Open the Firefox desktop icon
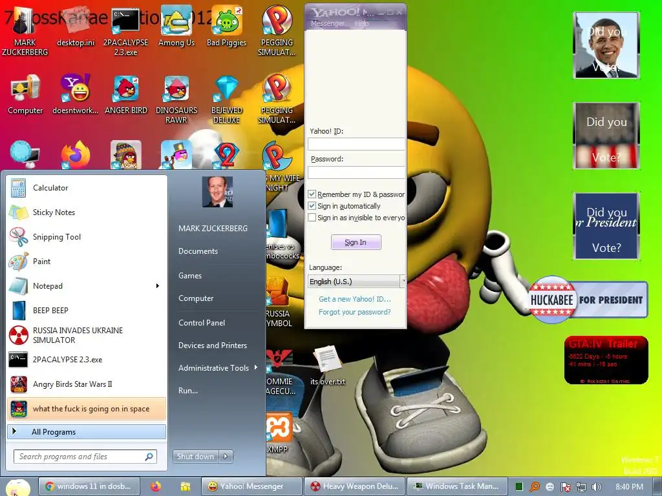 [76, 155]
